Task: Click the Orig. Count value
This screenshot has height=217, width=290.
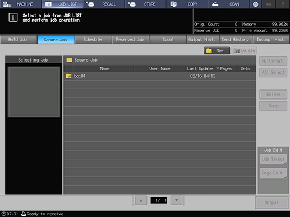Action: pos(236,24)
